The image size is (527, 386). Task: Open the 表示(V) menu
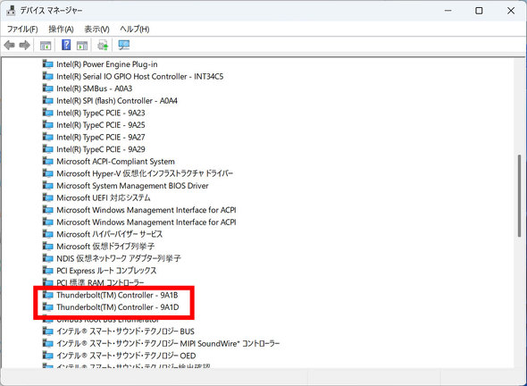click(96, 29)
